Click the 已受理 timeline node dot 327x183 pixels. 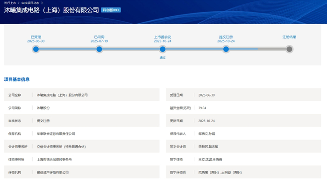(x=36, y=49)
